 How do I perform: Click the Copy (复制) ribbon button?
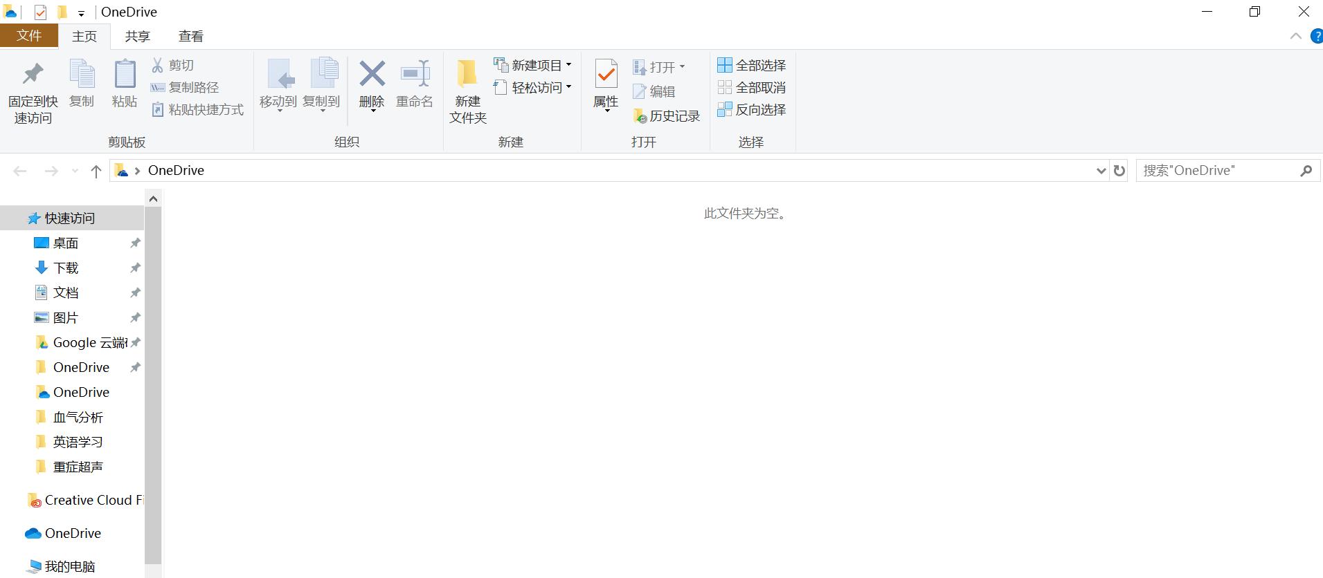[x=82, y=84]
